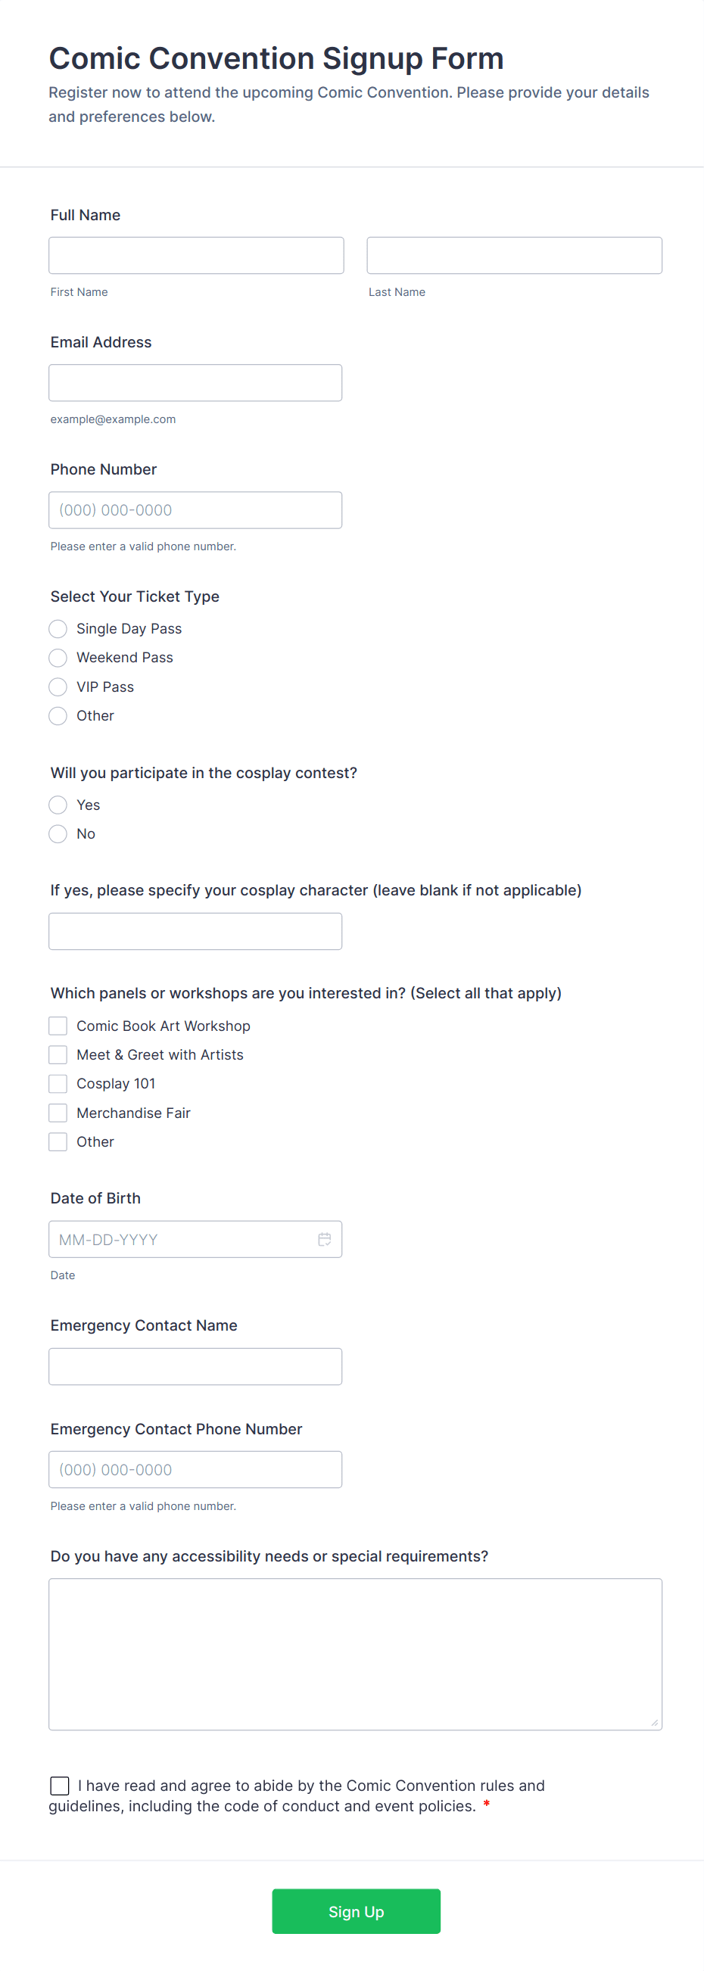
Task: Click the Email Address text box
Action: 195,382
